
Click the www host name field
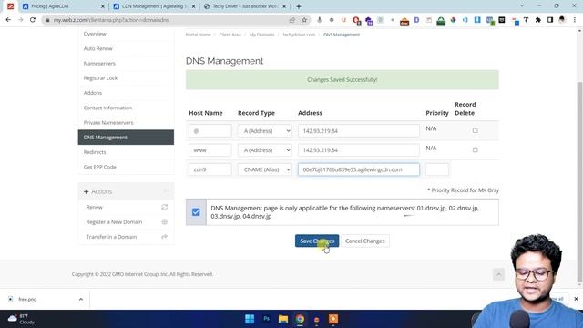[210, 150]
